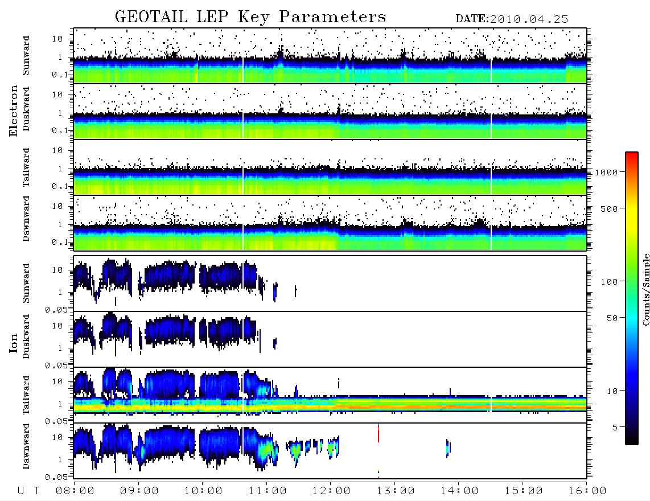Click the Electron Dawnward spectrogram plot
Screen dimensions: 650x501
coord(330,223)
